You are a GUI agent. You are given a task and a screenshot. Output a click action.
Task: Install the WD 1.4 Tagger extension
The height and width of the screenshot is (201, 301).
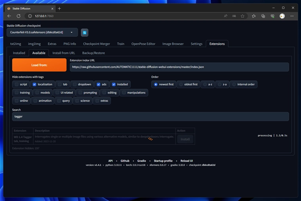coord(185,139)
